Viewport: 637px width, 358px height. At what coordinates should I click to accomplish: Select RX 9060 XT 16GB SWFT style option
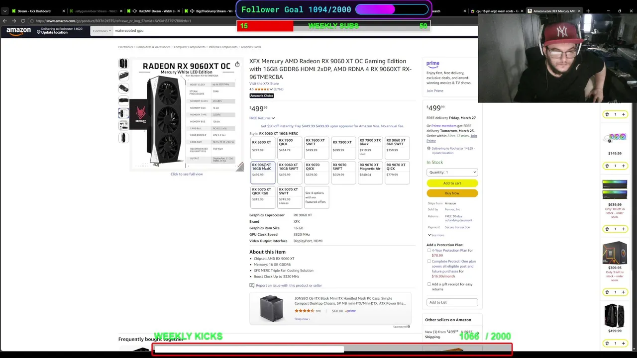289,172
